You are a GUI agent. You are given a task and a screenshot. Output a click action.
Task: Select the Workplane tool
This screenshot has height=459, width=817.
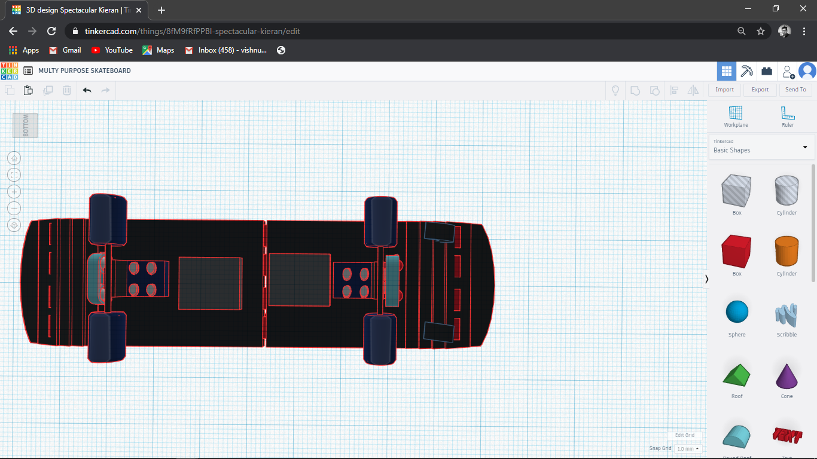pyautogui.click(x=736, y=116)
